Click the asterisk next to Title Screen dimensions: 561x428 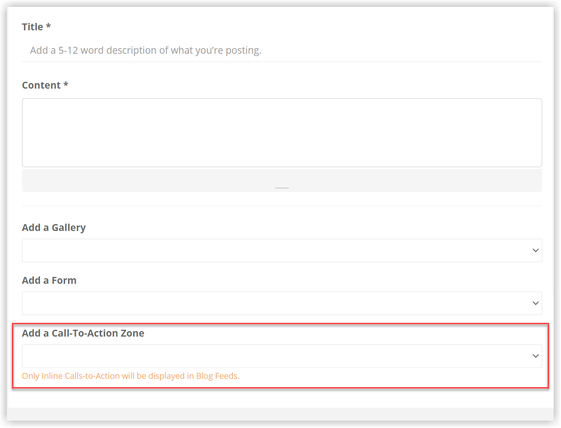(48, 27)
